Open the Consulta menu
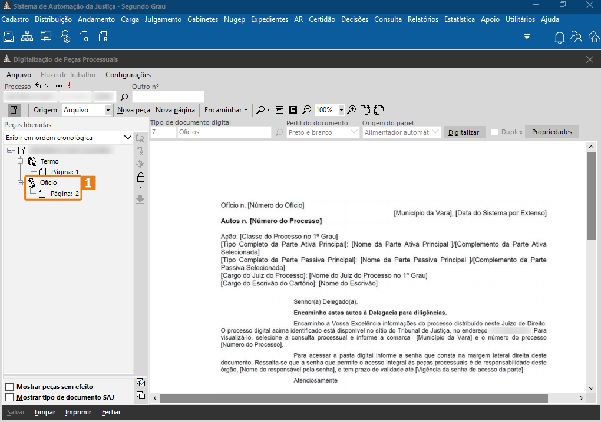Image resolution: width=601 pixels, height=422 pixels. (388, 19)
